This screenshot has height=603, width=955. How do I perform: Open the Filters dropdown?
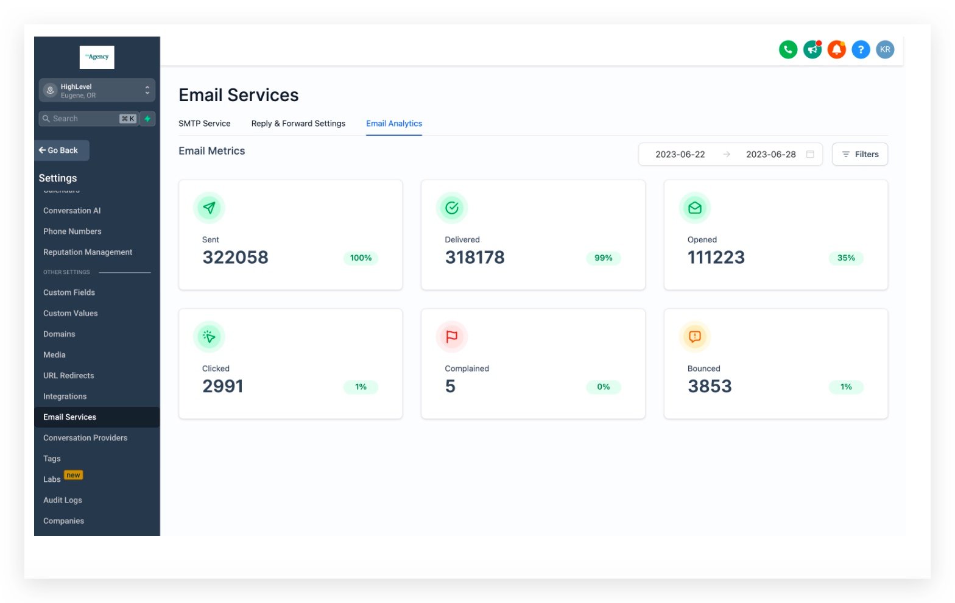tap(859, 154)
